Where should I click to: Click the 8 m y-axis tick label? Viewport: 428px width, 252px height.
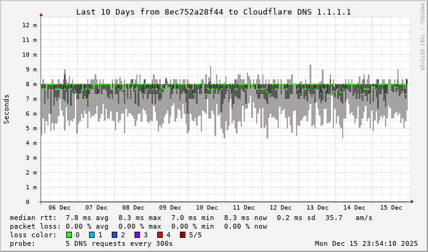pos(30,84)
